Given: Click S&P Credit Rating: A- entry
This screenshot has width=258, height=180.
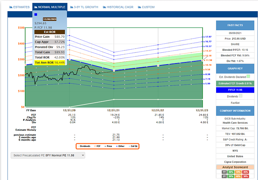Looking at the screenshot, I should click(x=235, y=140).
